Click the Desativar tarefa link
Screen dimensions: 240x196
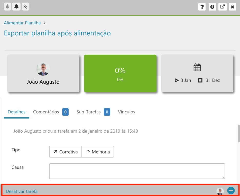pyautogui.click(x=22, y=191)
